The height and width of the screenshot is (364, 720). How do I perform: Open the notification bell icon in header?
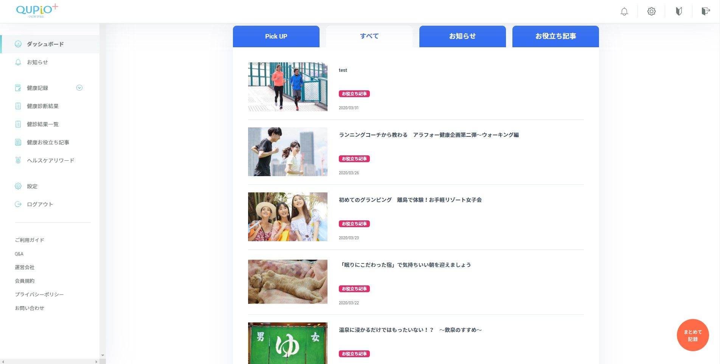[624, 11]
